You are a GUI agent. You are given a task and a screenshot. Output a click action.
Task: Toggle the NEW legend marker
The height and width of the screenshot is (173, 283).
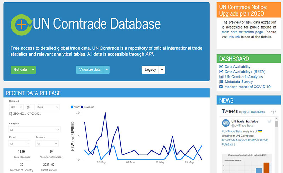(x=72, y=107)
